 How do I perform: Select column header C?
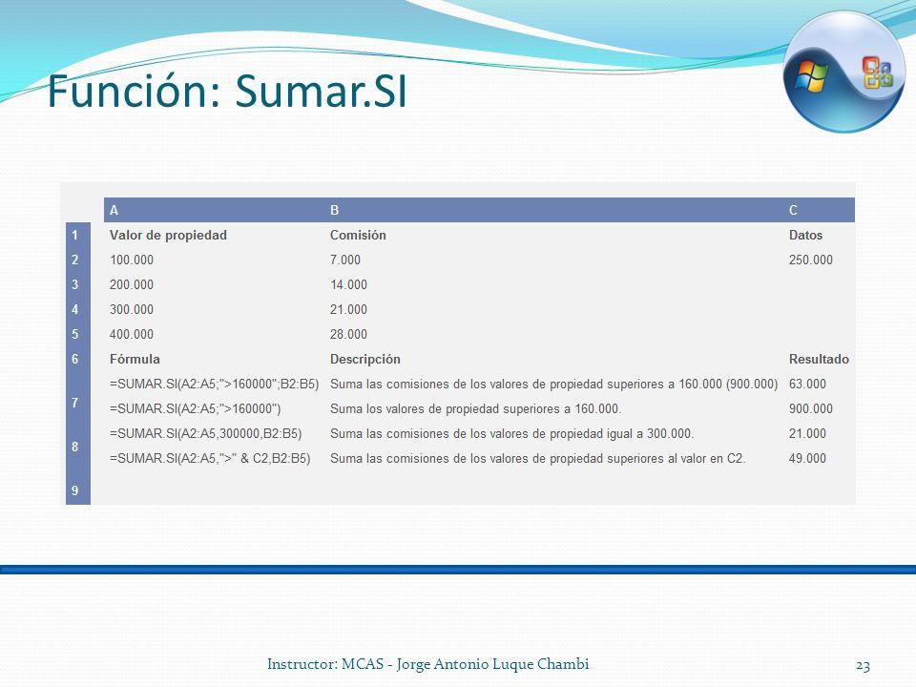point(793,210)
